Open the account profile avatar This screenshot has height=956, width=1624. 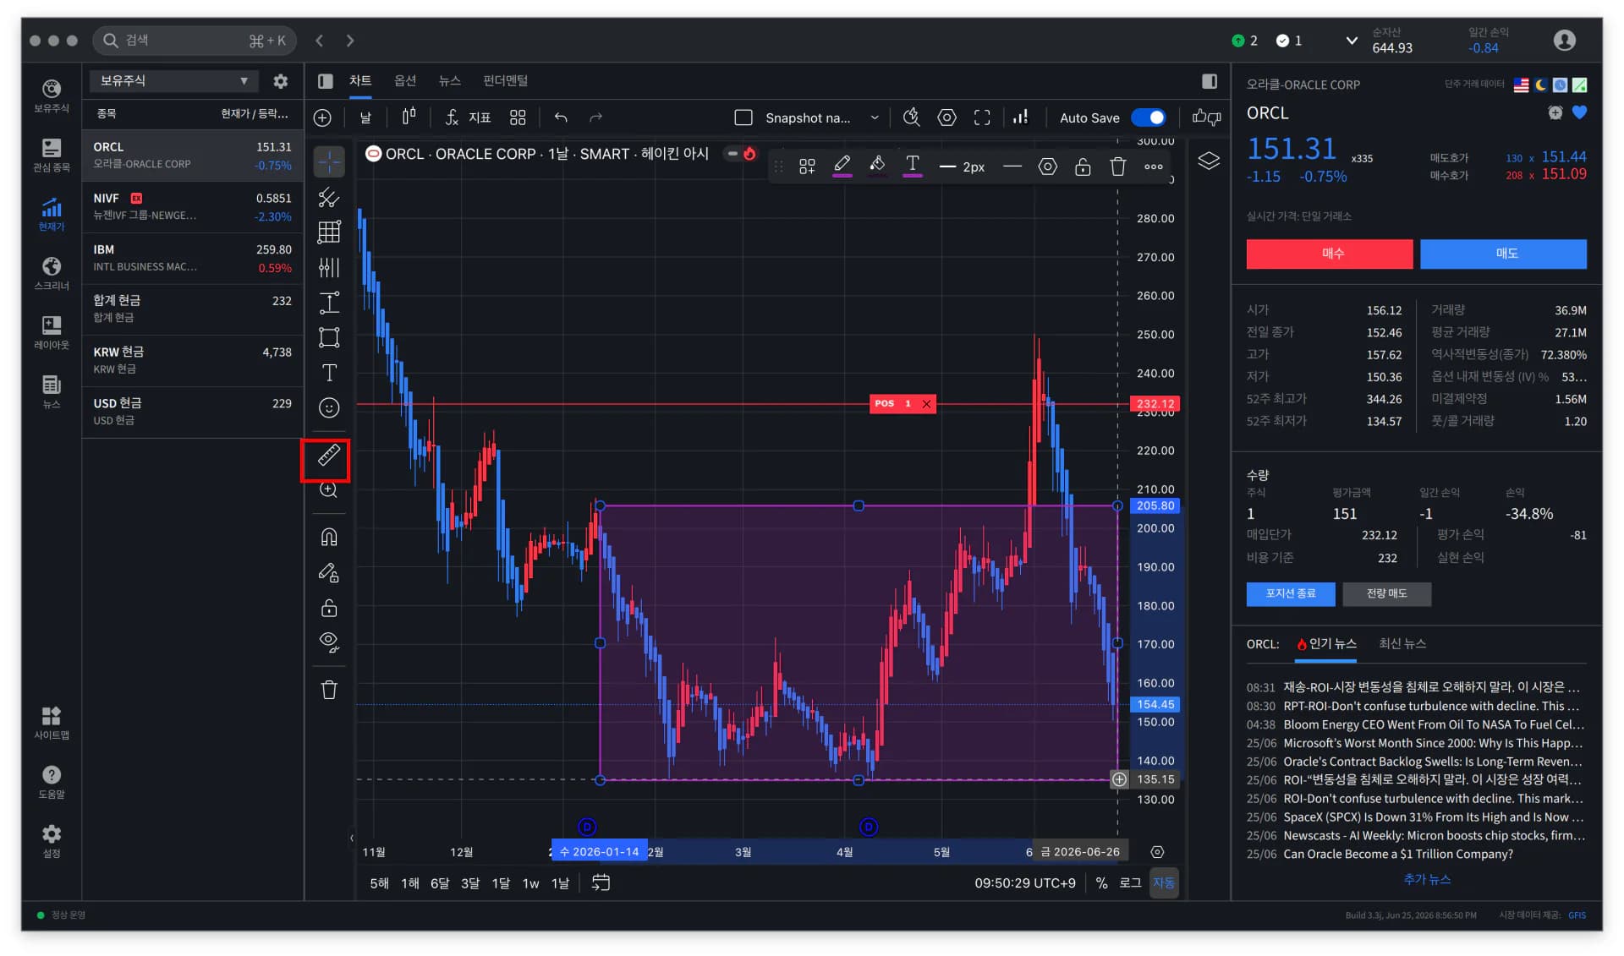[x=1565, y=40]
